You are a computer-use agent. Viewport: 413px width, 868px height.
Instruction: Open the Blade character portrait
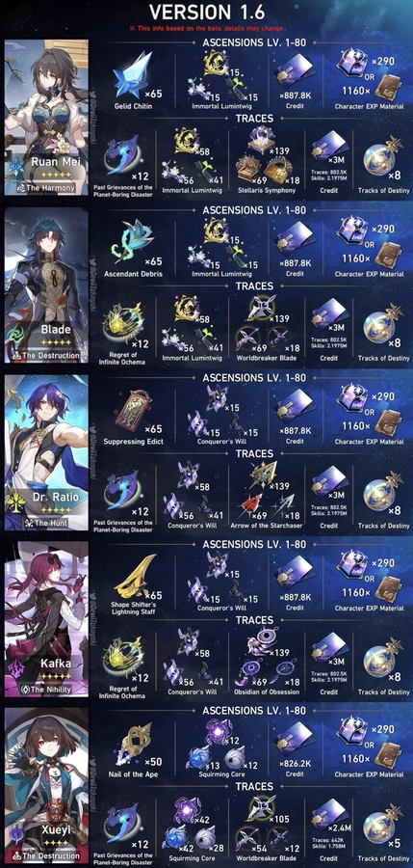pos(46,285)
